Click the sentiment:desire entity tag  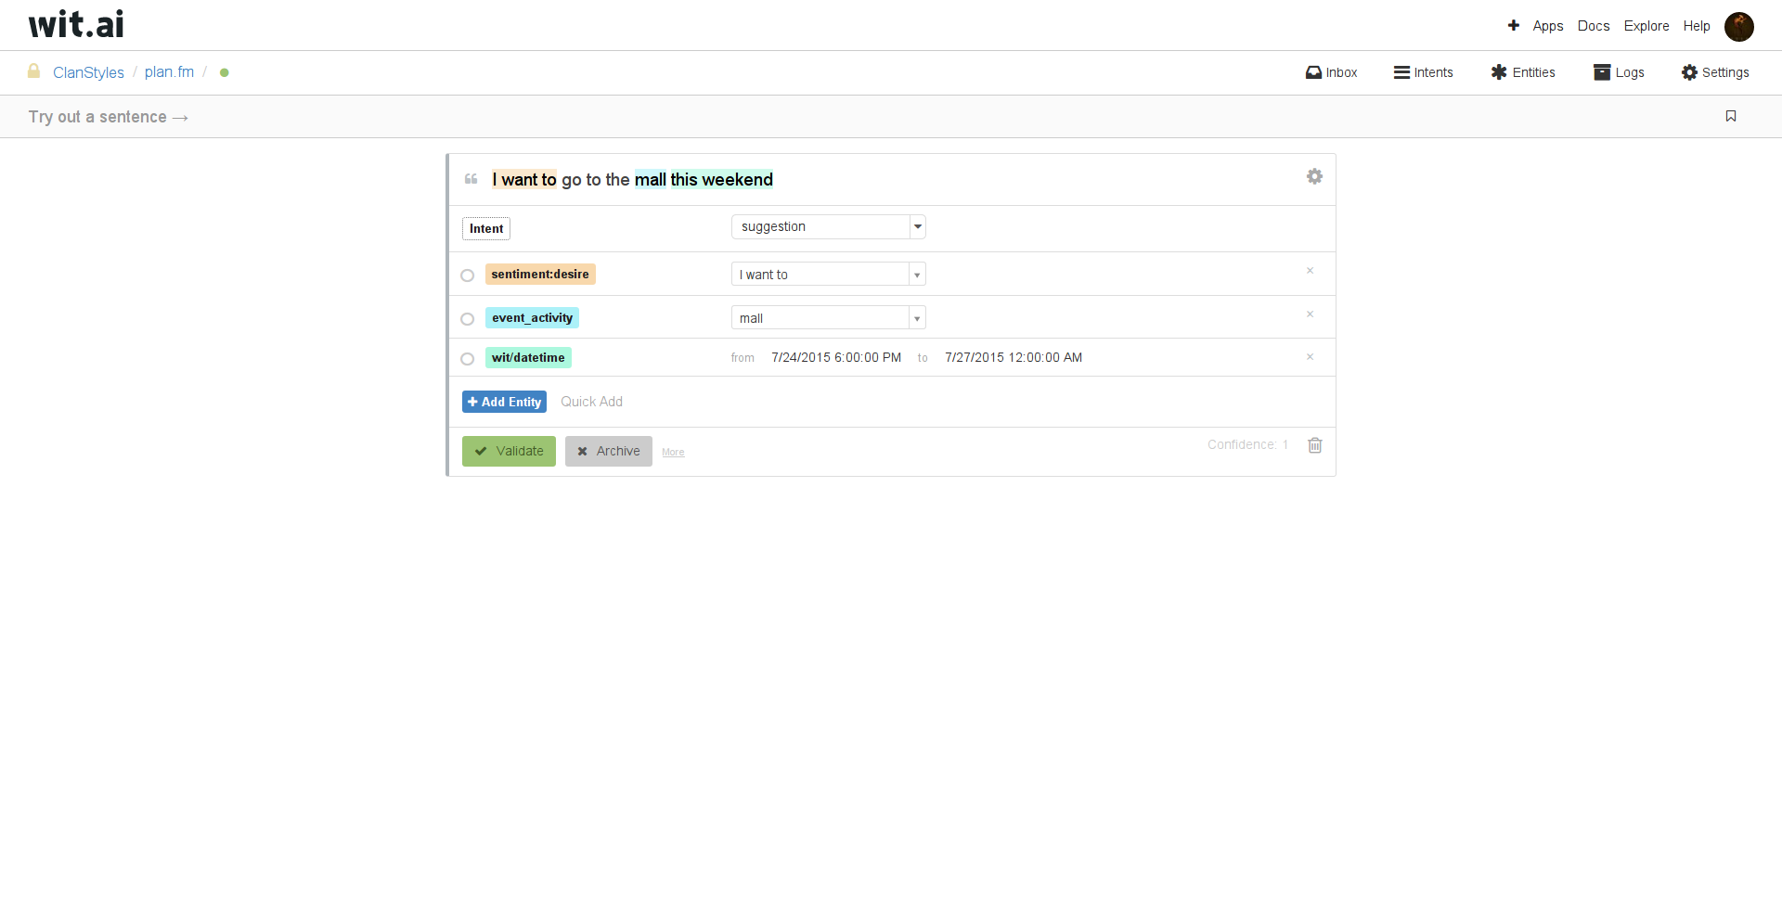click(540, 275)
